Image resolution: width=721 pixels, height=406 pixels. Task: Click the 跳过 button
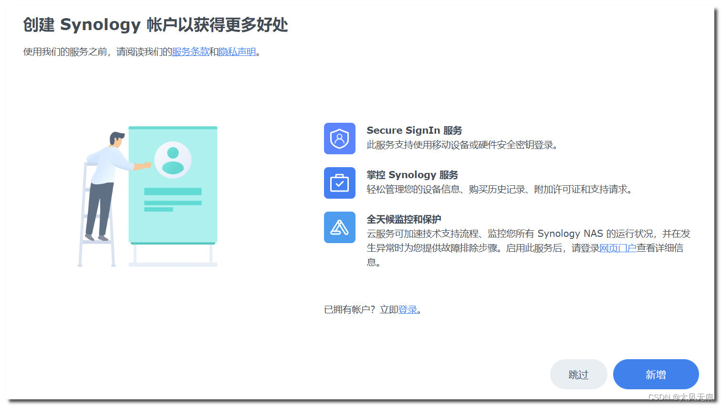coord(578,374)
